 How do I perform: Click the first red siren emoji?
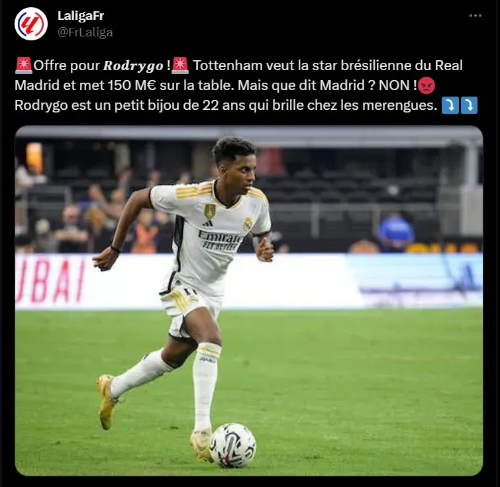click(x=24, y=66)
